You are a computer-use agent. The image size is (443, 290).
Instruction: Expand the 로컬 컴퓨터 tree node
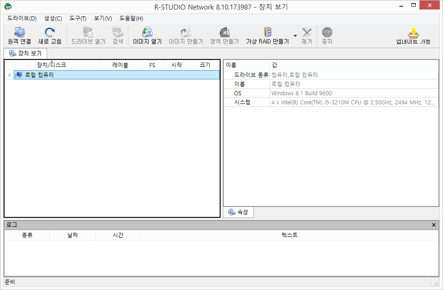coord(10,75)
